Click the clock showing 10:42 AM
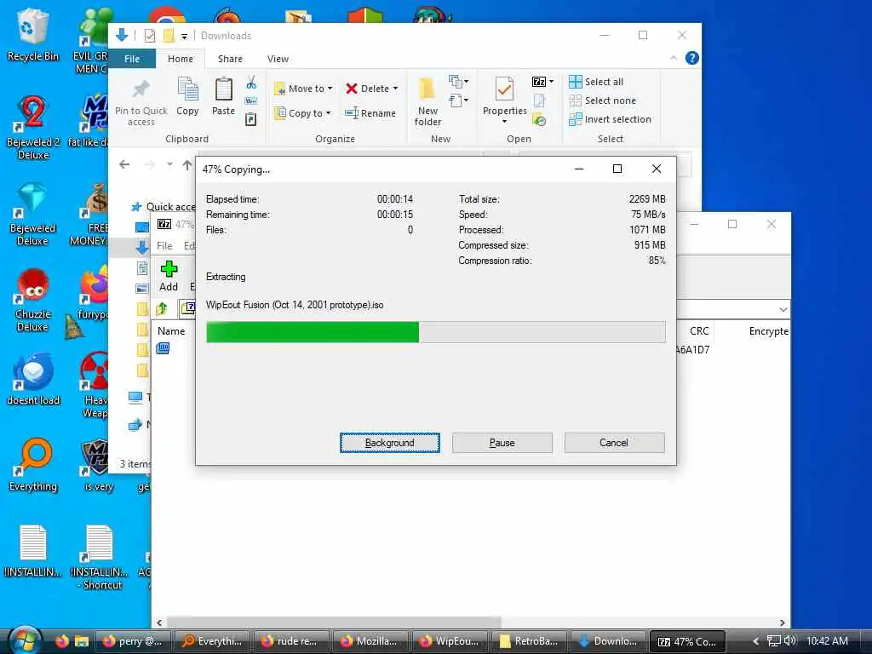 (827, 641)
